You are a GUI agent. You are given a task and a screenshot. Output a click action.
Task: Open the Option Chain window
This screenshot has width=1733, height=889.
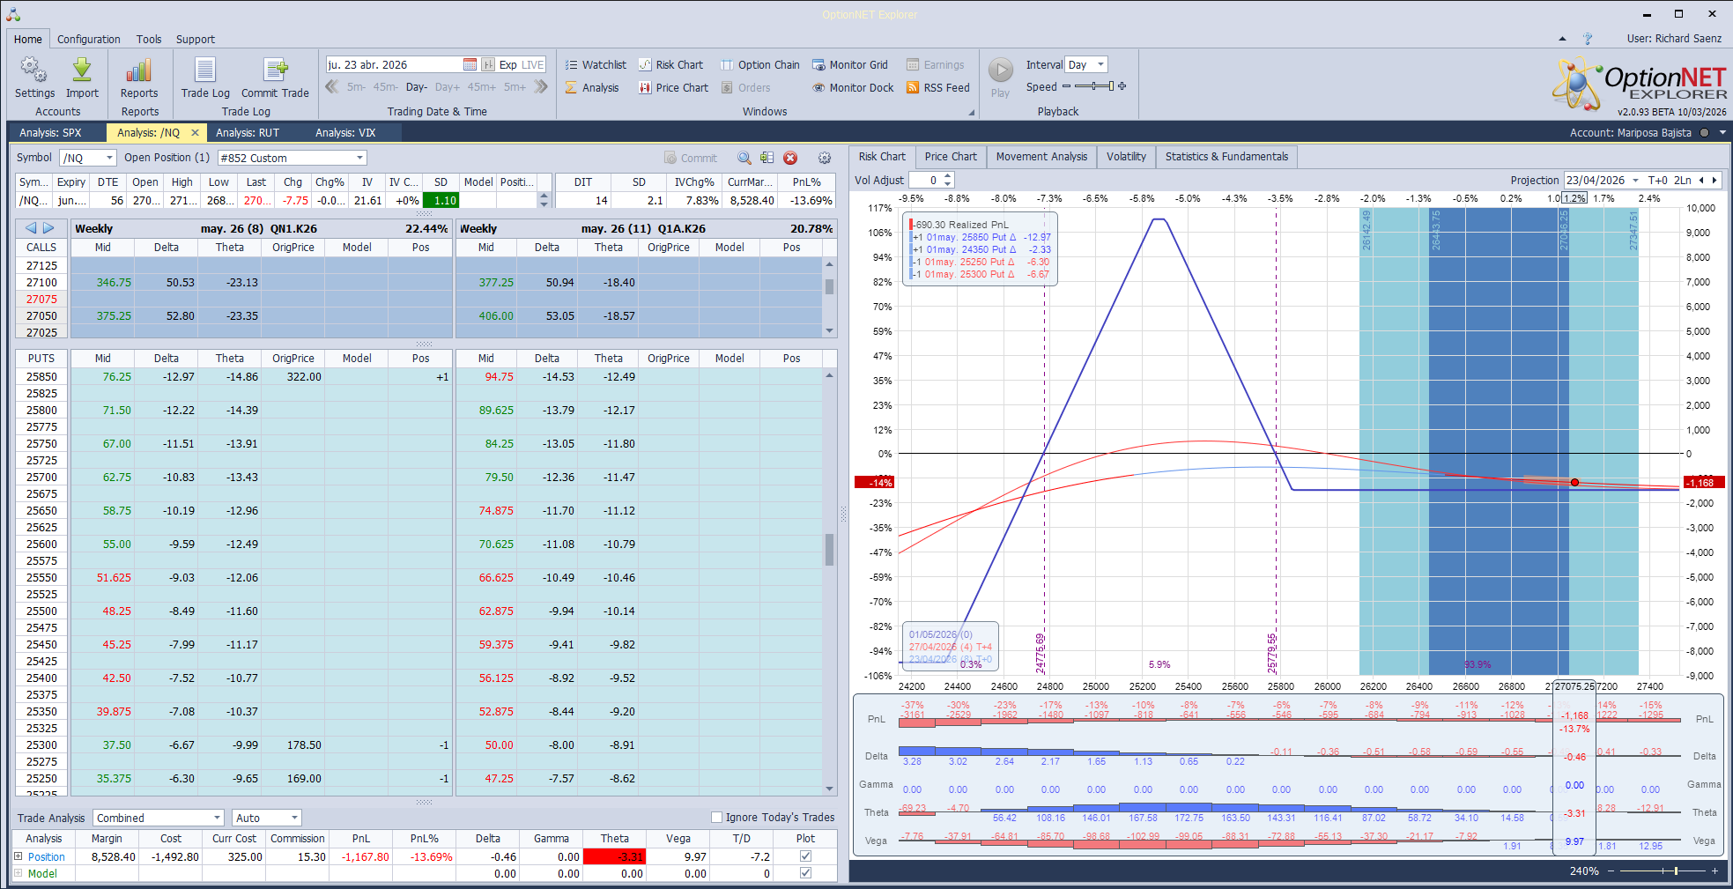tap(759, 64)
